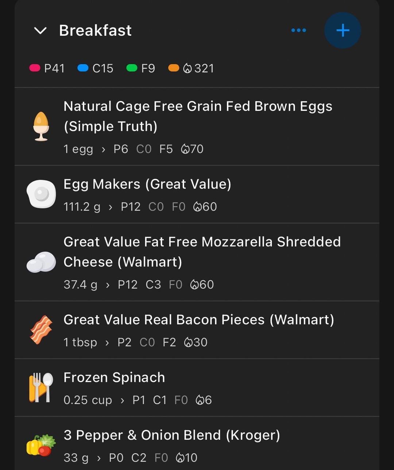The image size is (394, 470).
Task: Open the 3 Pepper & Onion Blend entry
Action: 172,435
